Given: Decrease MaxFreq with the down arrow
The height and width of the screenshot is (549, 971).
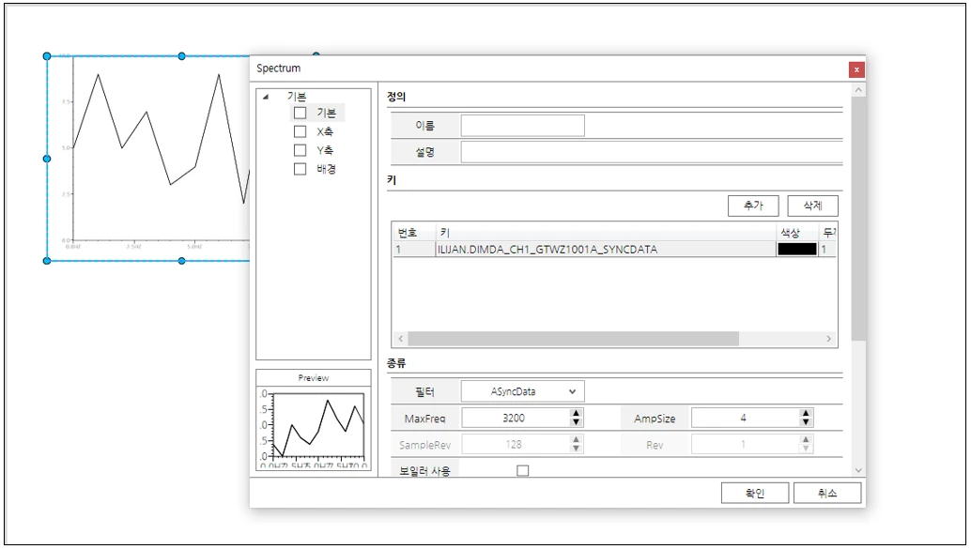Looking at the screenshot, I should pyautogui.click(x=576, y=422).
